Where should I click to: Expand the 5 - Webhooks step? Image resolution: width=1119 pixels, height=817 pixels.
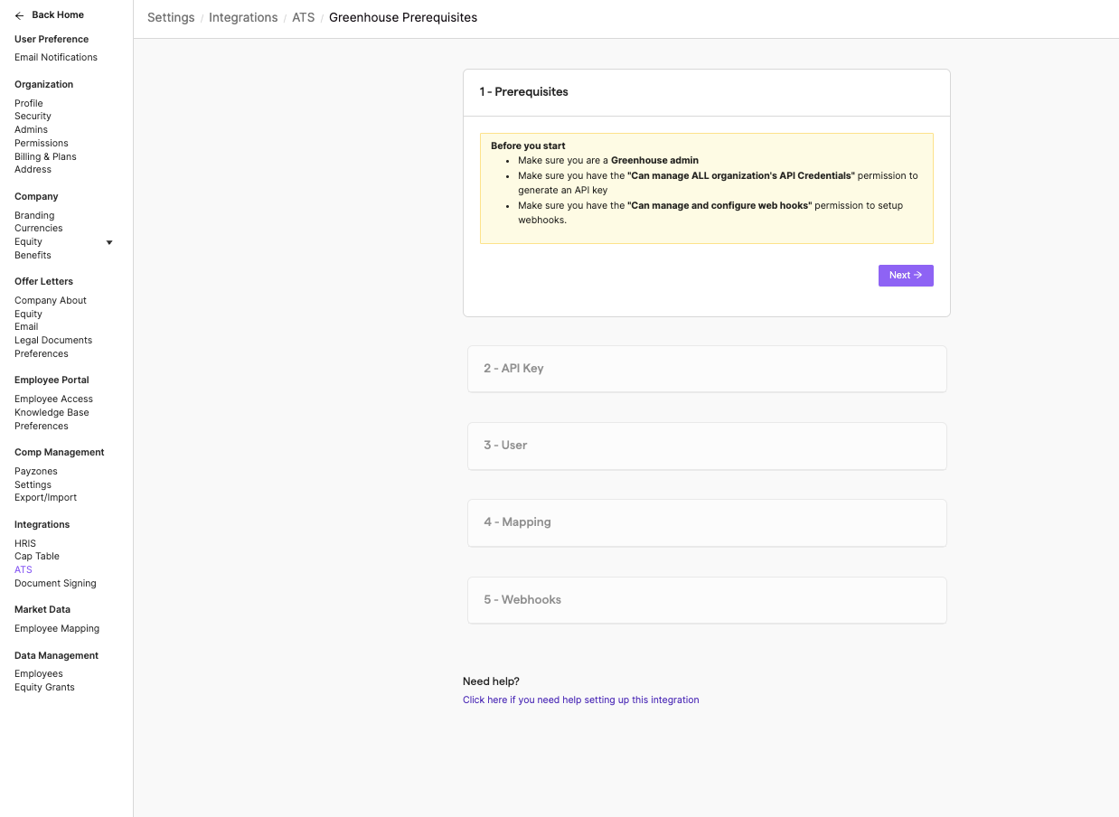[707, 600]
